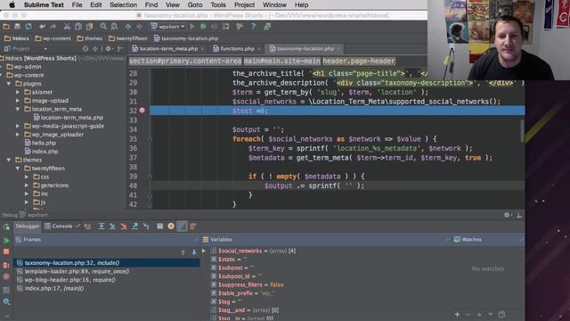
Task: Click the Open folder toolbar icon
Action: point(6,26)
